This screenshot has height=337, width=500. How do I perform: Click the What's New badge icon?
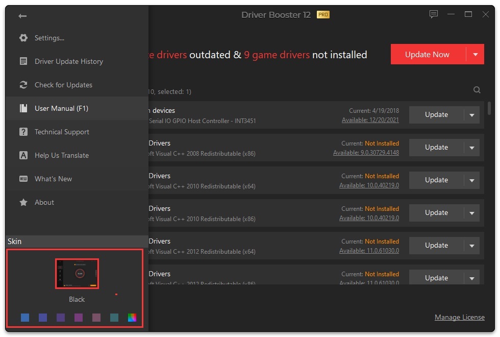tap(23, 179)
